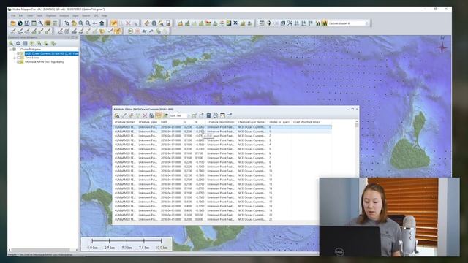Screen dimensions: 468x263
Task: Click the layers panel horizontal scrollbar
Action: 43,250
